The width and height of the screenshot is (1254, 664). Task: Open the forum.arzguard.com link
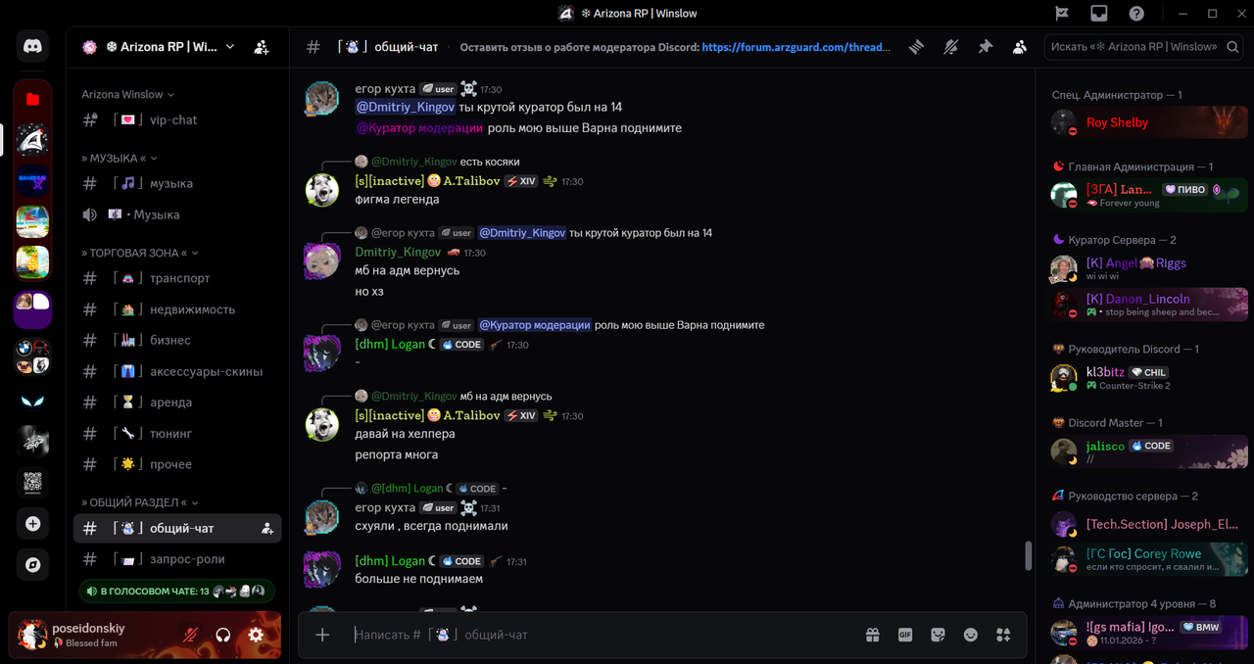point(796,46)
